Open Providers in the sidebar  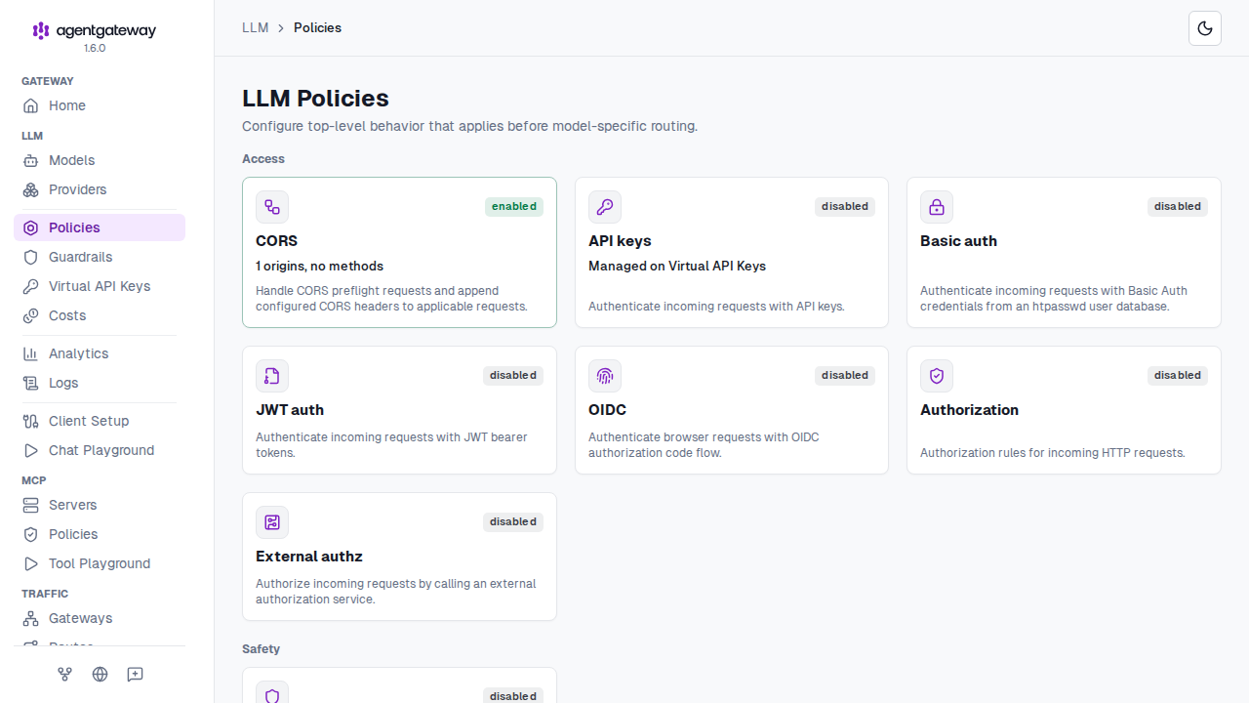100,189
